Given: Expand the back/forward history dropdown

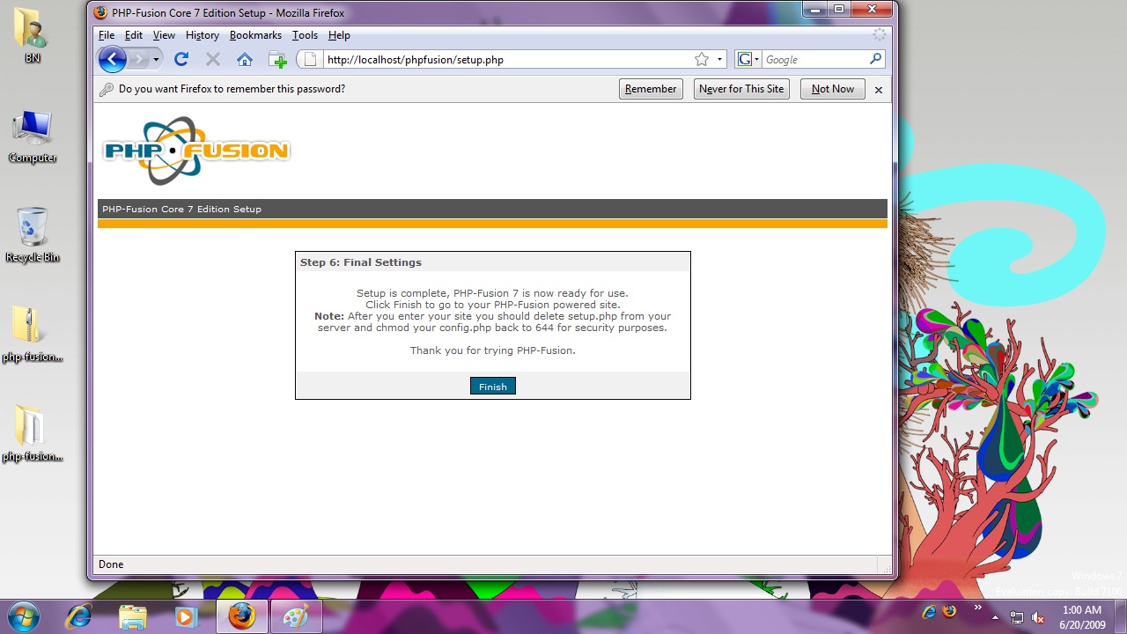Looking at the screenshot, I should (x=156, y=60).
